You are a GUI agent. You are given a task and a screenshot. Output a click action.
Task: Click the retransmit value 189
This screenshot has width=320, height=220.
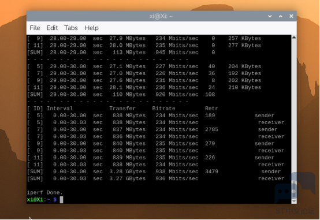tap(210, 115)
